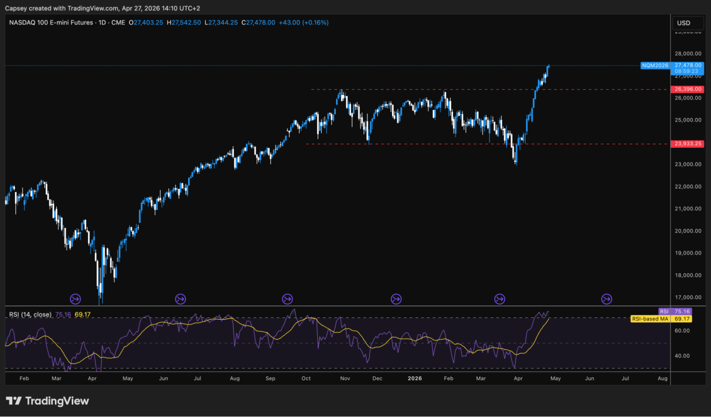Click the June 2026 future rollover marker
The width and height of the screenshot is (711, 417).
[x=606, y=299]
